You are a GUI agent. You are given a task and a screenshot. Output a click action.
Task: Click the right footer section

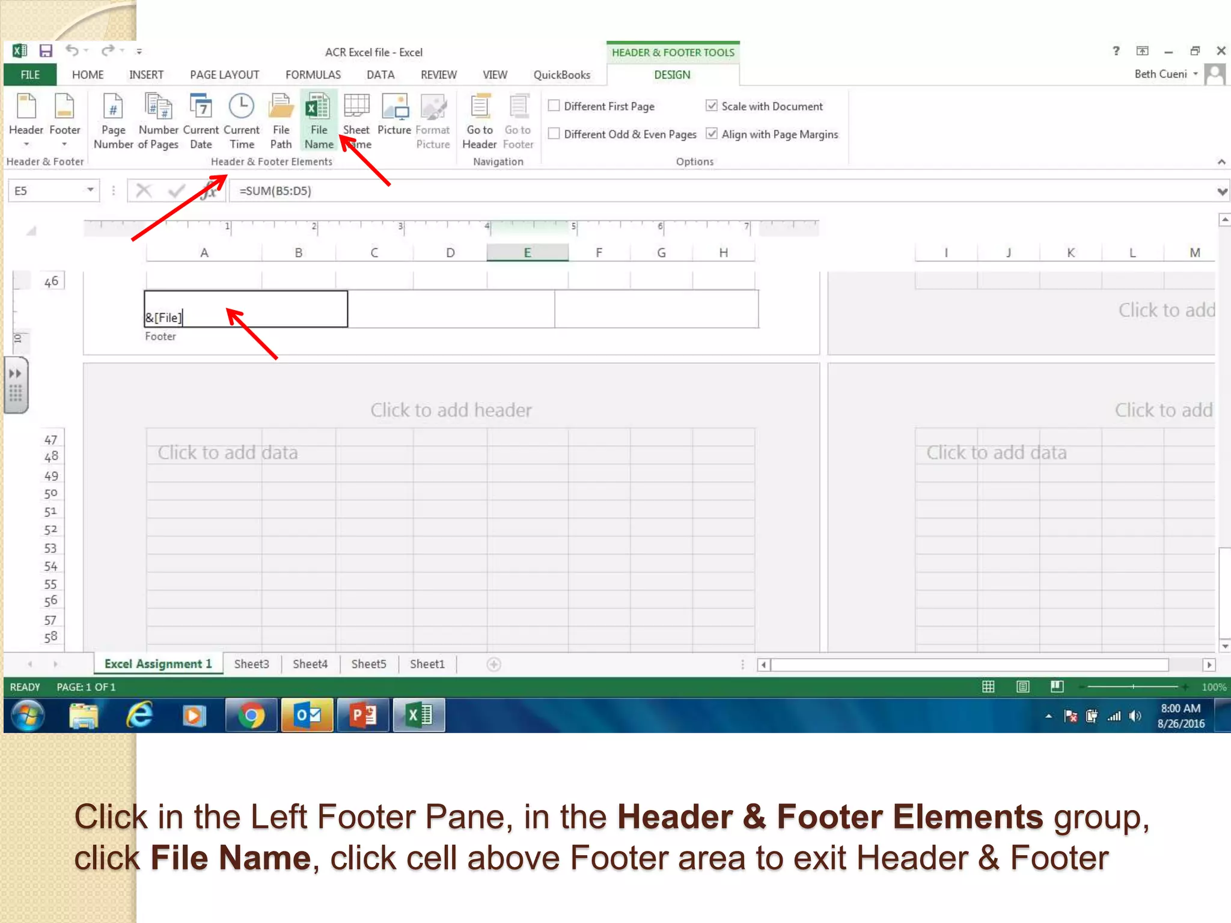coord(656,309)
